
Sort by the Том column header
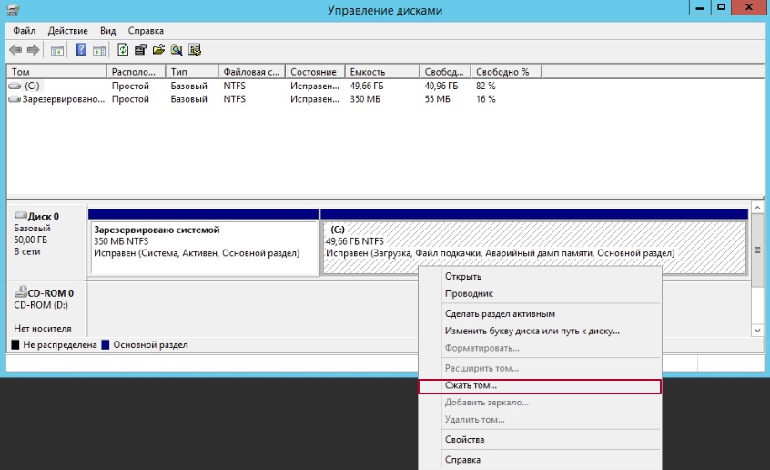point(56,72)
